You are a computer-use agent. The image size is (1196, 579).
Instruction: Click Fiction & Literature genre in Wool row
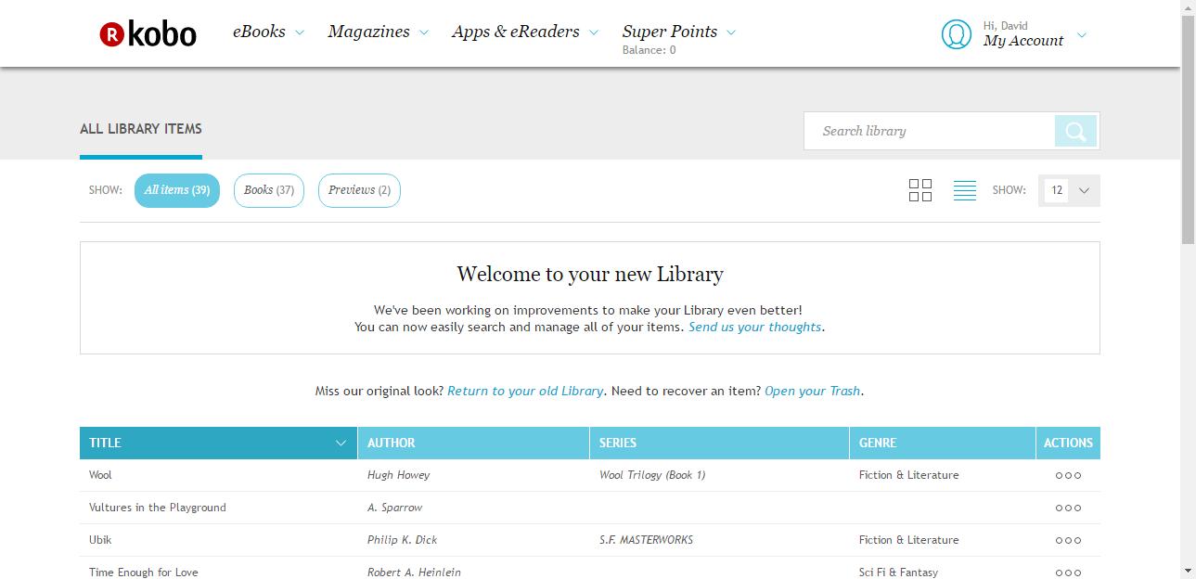(x=909, y=475)
